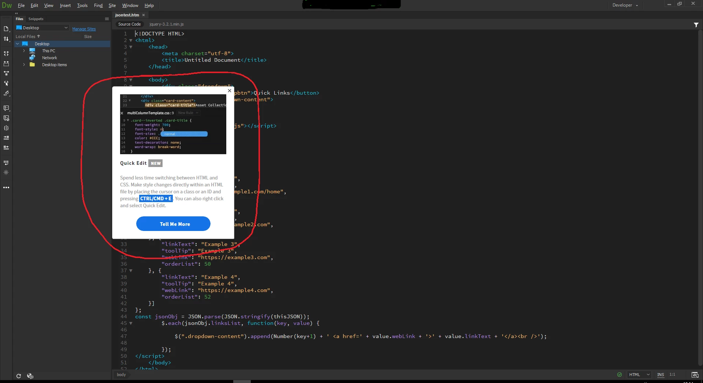Select the Files panel tab
The image size is (703, 383).
[19, 19]
